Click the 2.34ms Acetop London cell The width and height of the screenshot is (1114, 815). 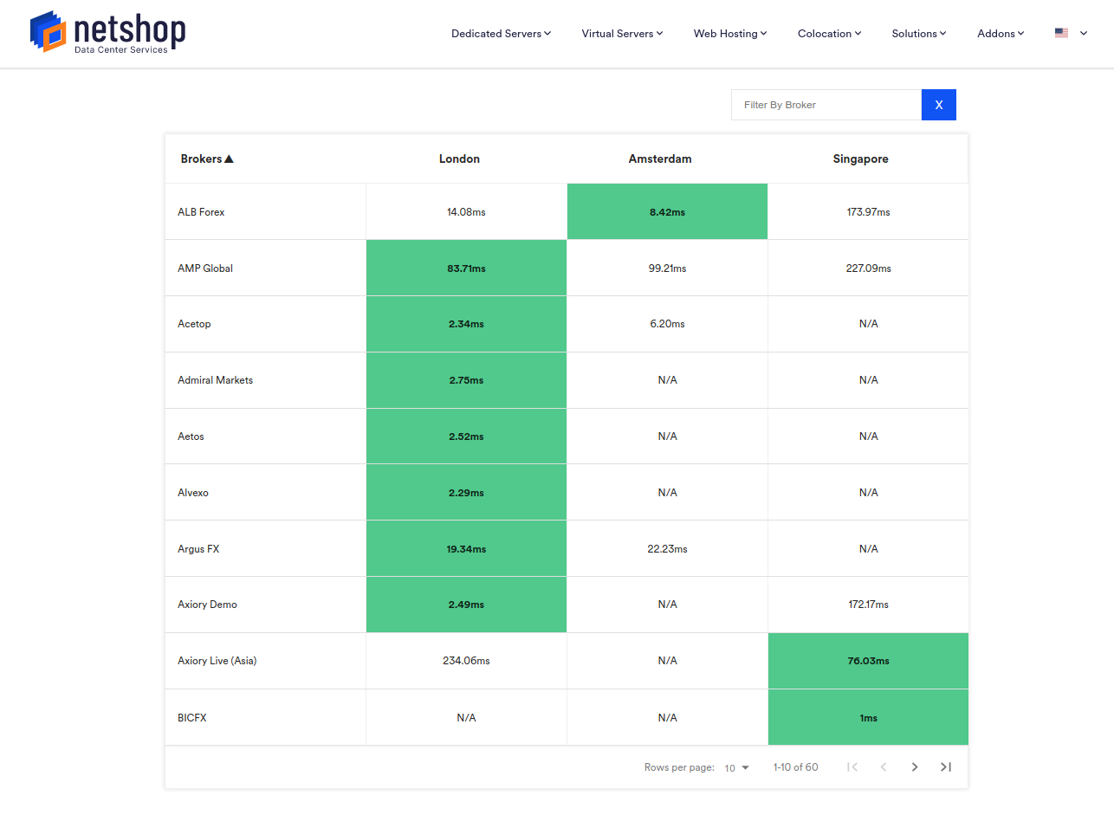466,324
